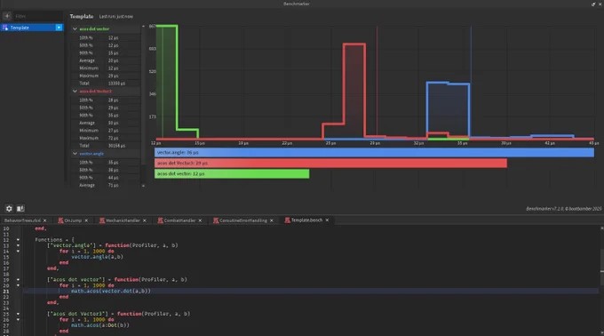Click the MechanicHandler tab script icon
The image size is (604, 336).
point(101,220)
